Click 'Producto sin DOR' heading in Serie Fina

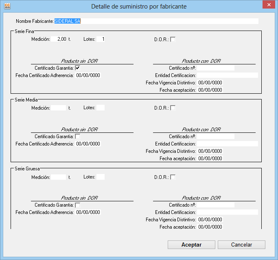click(x=79, y=61)
